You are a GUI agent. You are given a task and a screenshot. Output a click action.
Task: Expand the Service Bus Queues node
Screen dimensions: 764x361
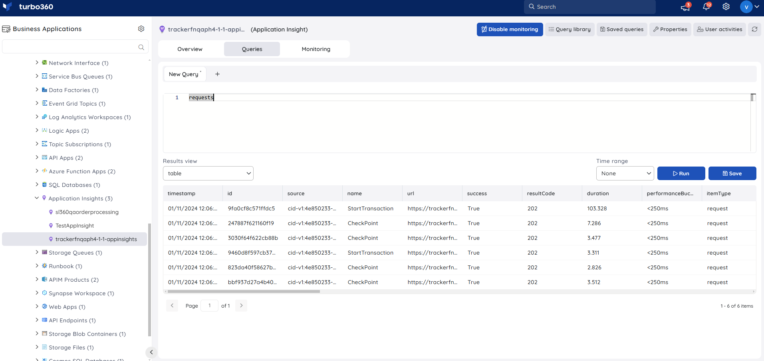click(37, 76)
